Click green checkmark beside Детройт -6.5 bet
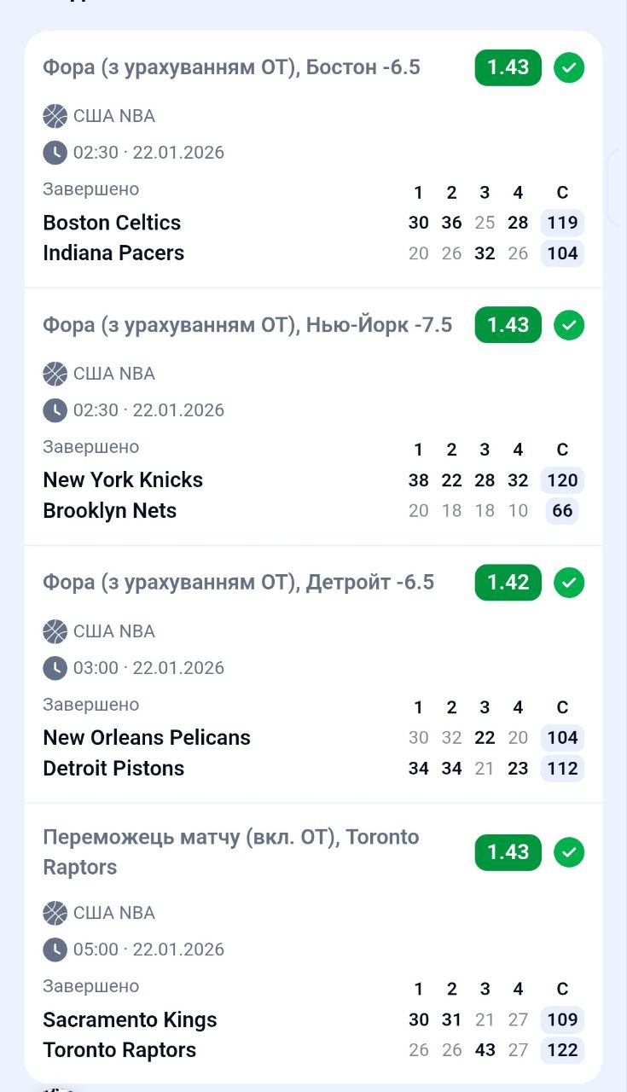 pyautogui.click(x=569, y=583)
